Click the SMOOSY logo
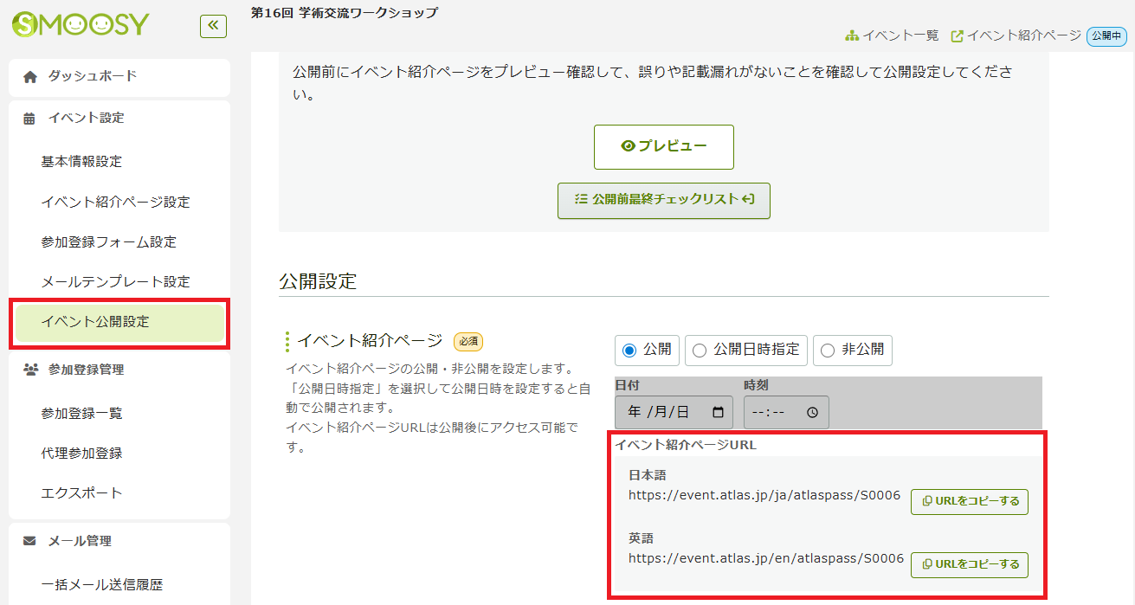1135x605 pixels. 81,24
